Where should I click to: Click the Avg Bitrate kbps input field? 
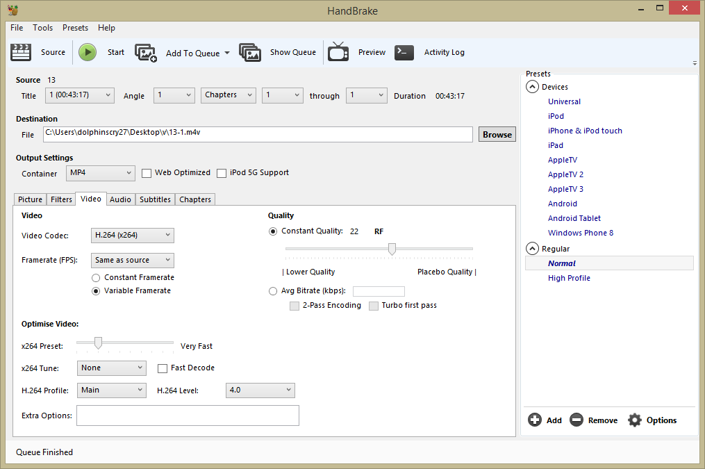[x=379, y=291]
